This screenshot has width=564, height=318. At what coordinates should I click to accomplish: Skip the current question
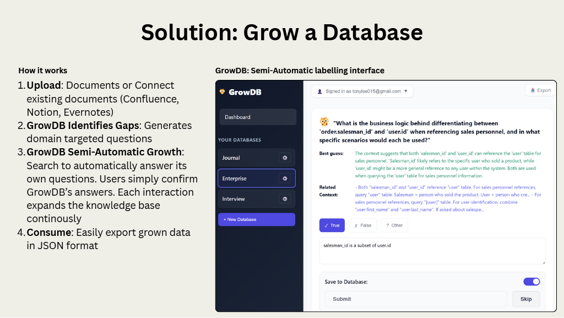tap(525, 299)
